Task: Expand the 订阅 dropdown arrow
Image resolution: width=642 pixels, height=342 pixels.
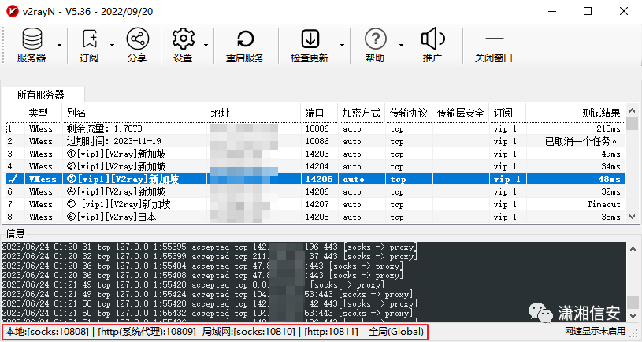Action: [112, 45]
